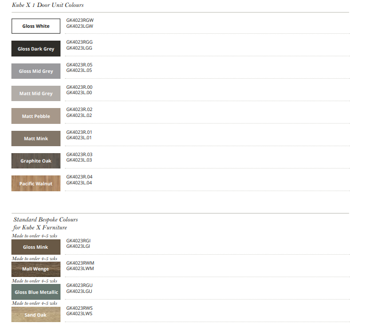Viewport: 365px width, 333px height.
Task: Choose the Gloss Mid Grey swatch
Action: (x=36, y=71)
